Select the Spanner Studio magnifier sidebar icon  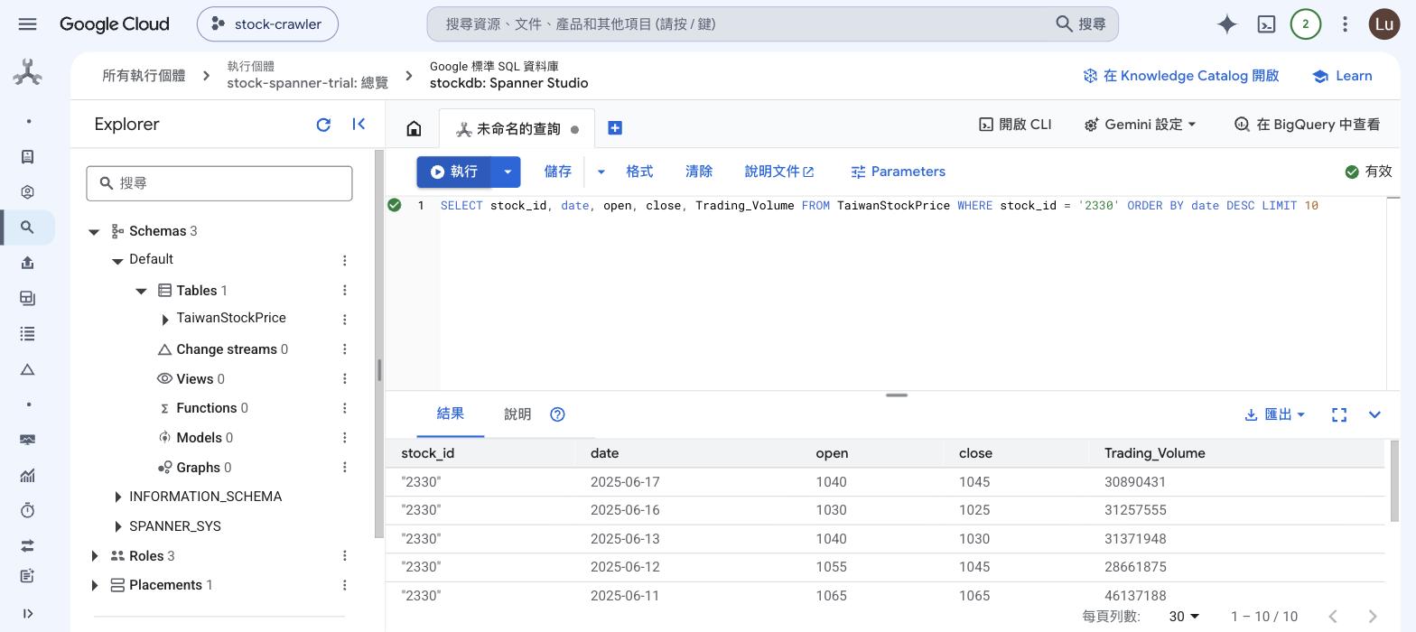[x=27, y=228]
